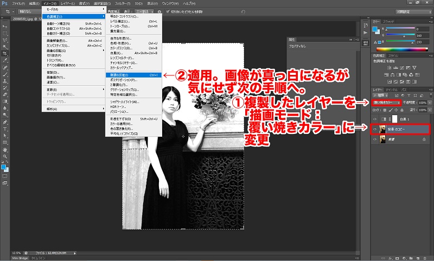Open the Mini Bridge tab
The height and width of the screenshot is (261, 434).
(x=20, y=258)
